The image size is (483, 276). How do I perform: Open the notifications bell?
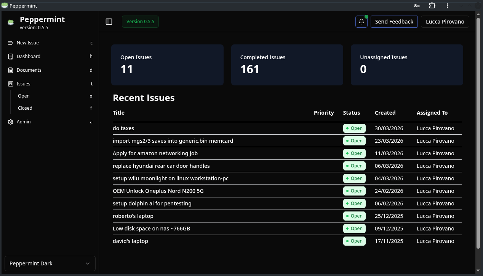pyautogui.click(x=361, y=22)
